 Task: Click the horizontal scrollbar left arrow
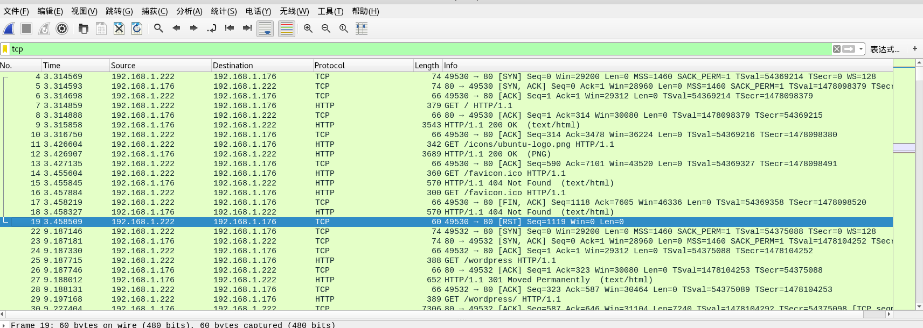pyautogui.click(x=3, y=314)
